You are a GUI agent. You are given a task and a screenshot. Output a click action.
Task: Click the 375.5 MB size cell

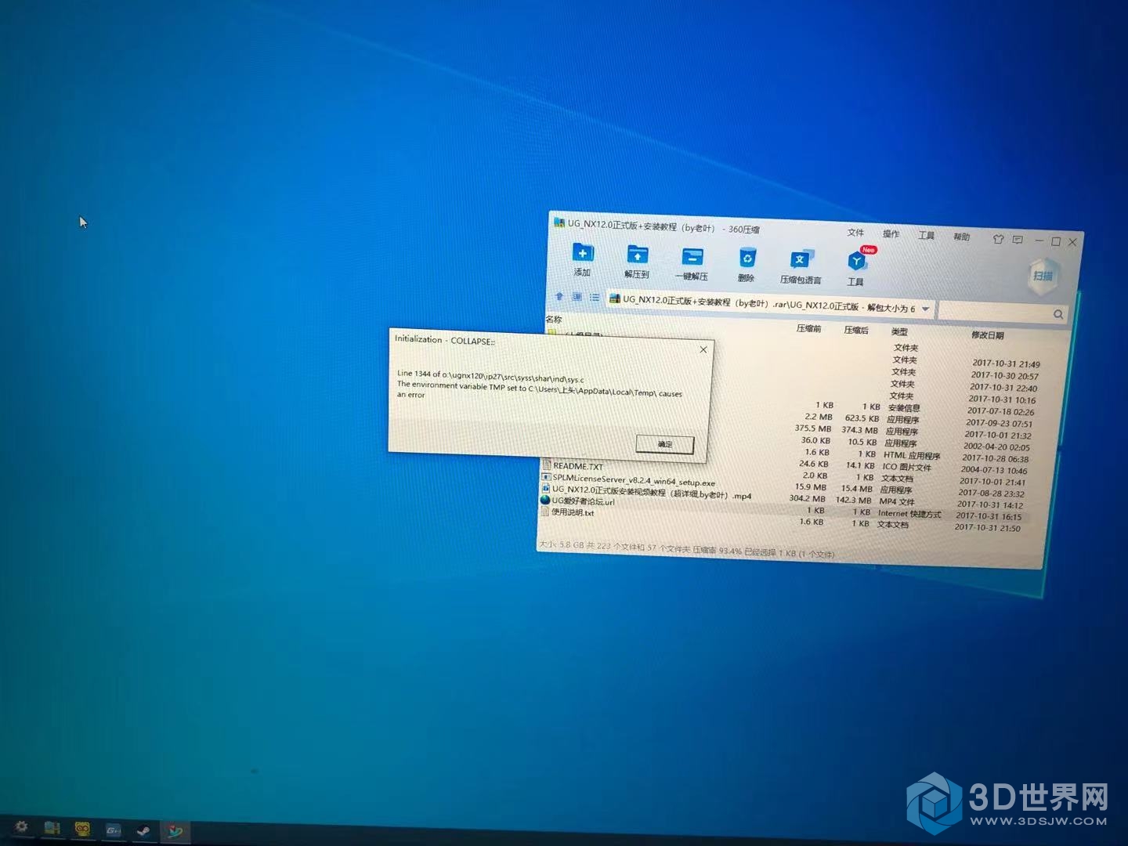813,428
